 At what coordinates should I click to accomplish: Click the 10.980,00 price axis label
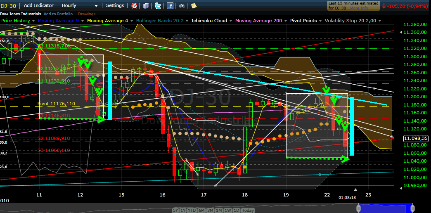click(x=416, y=185)
